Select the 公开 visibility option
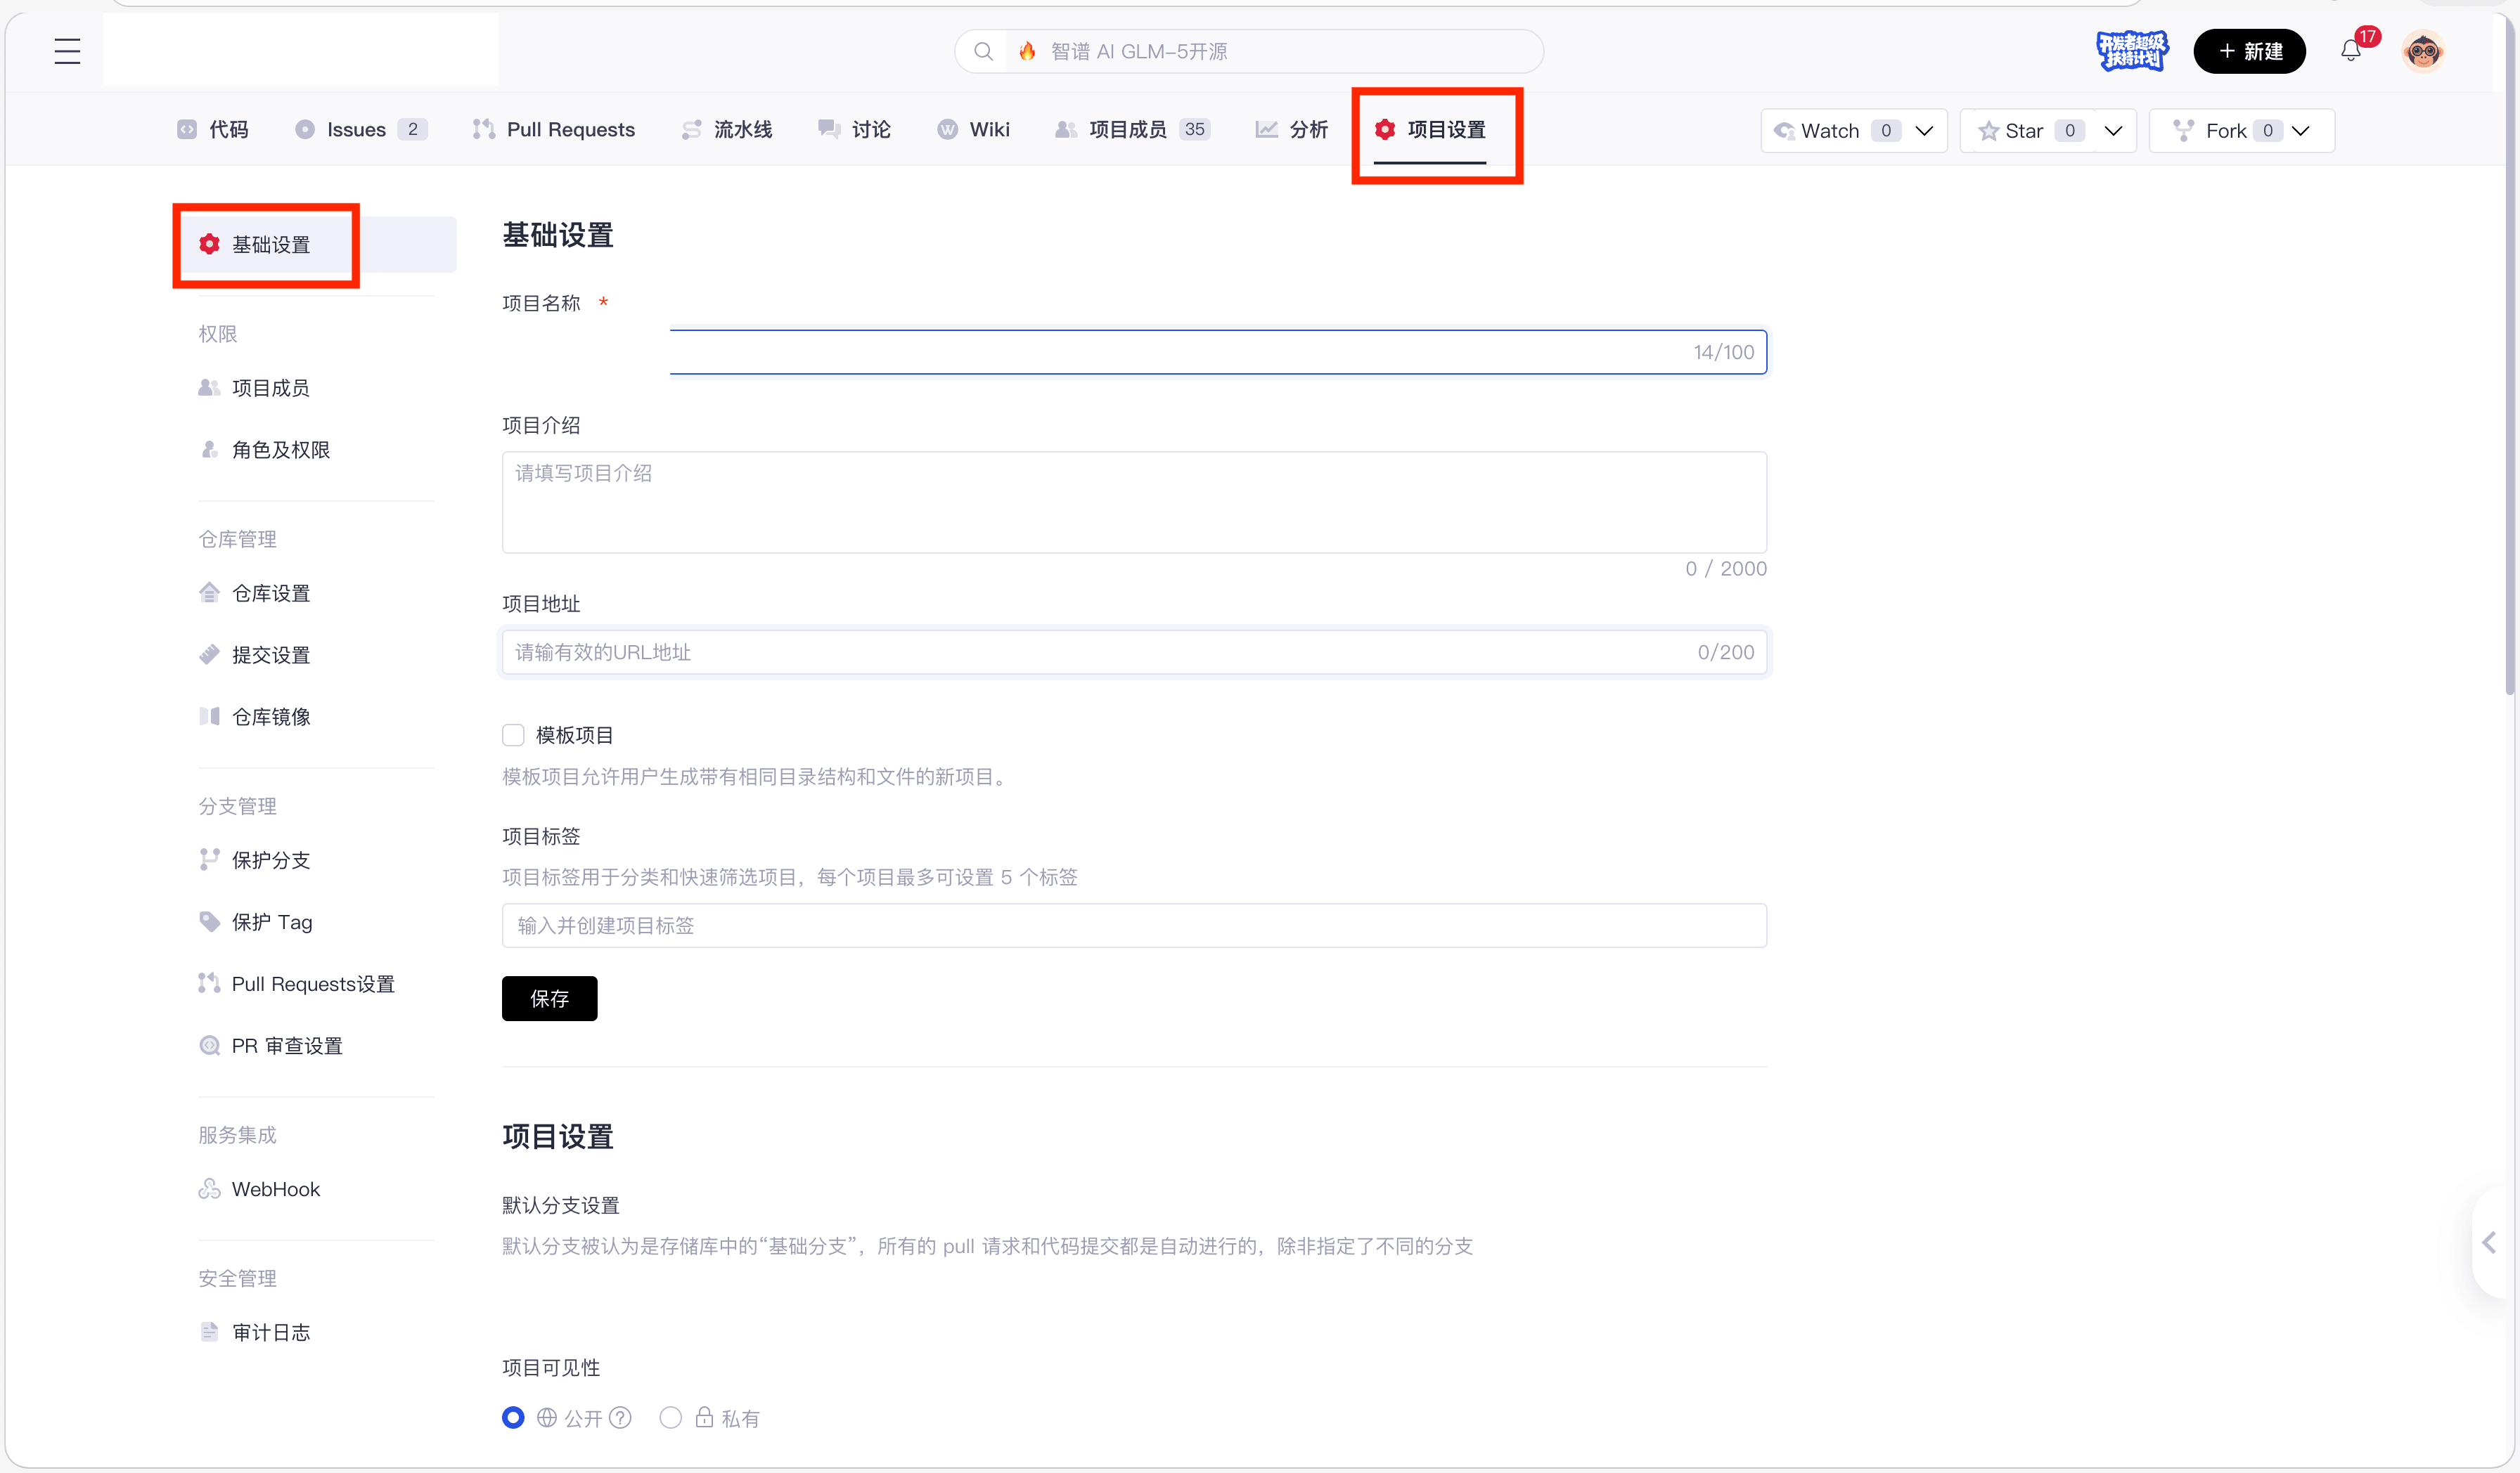 point(513,1417)
